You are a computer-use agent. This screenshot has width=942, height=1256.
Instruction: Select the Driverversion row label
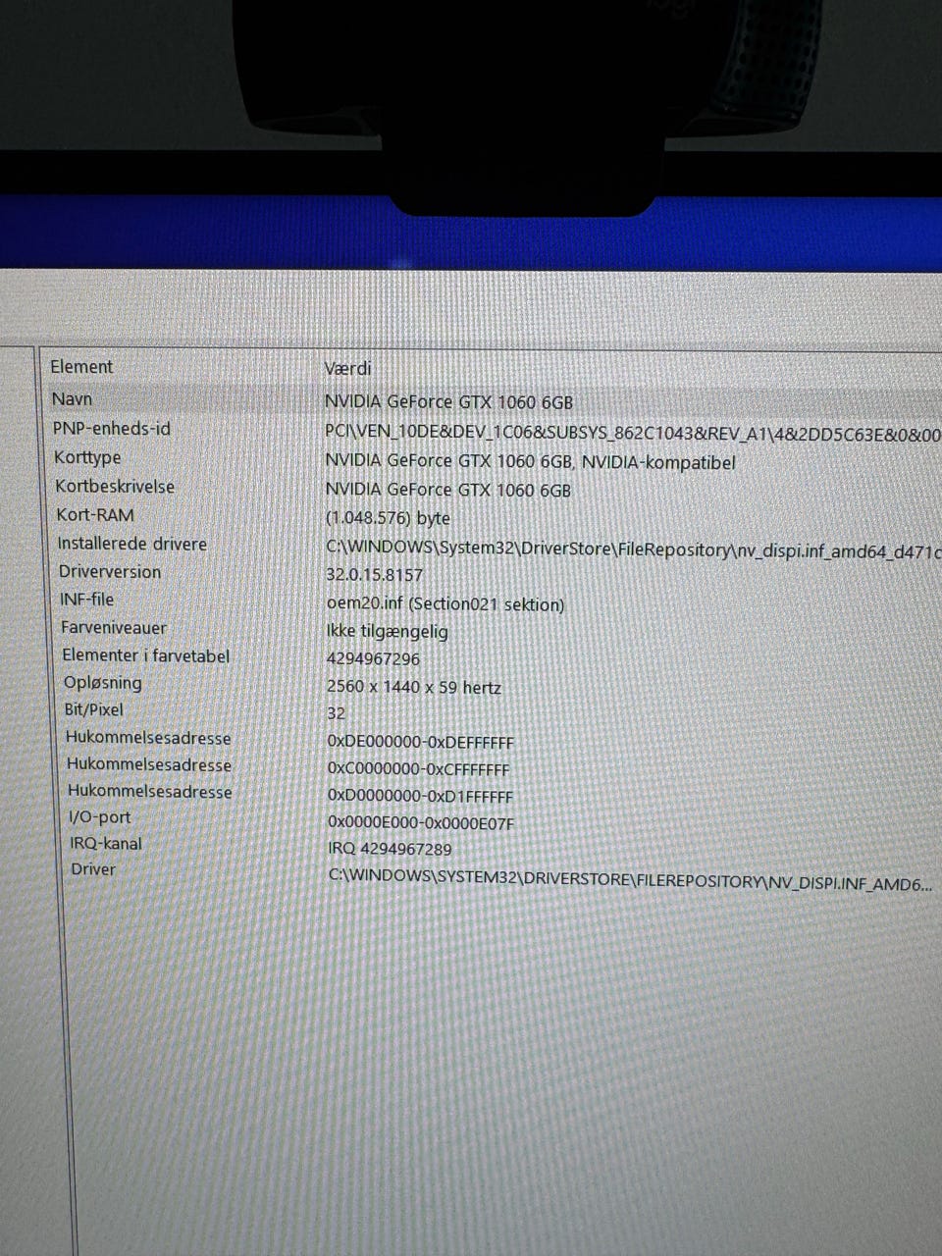click(x=109, y=572)
